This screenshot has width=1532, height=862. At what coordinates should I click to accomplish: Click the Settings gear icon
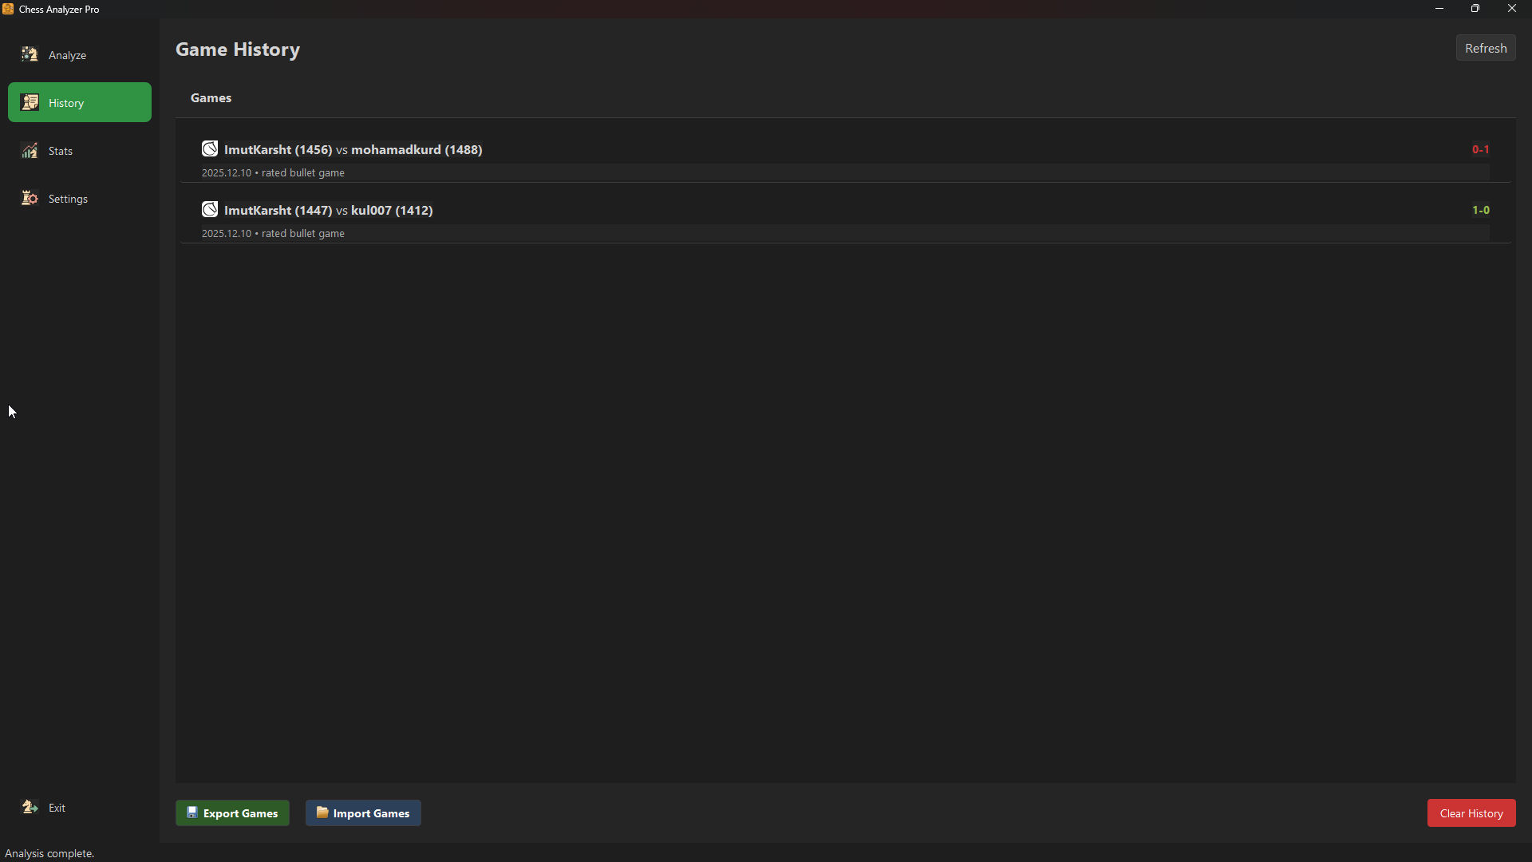pyautogui.click(x=30, y=198)
